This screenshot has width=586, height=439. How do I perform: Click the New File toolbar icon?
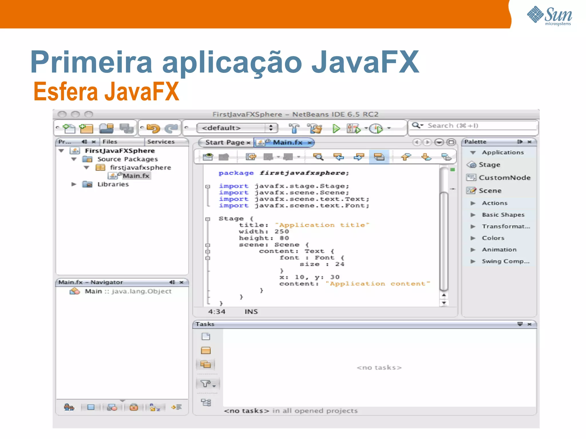pos(69,129)
